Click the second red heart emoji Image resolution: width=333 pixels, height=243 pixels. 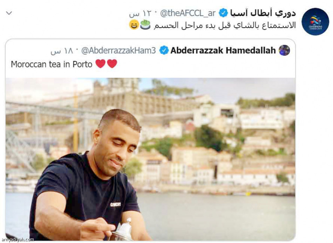[112, 64]
